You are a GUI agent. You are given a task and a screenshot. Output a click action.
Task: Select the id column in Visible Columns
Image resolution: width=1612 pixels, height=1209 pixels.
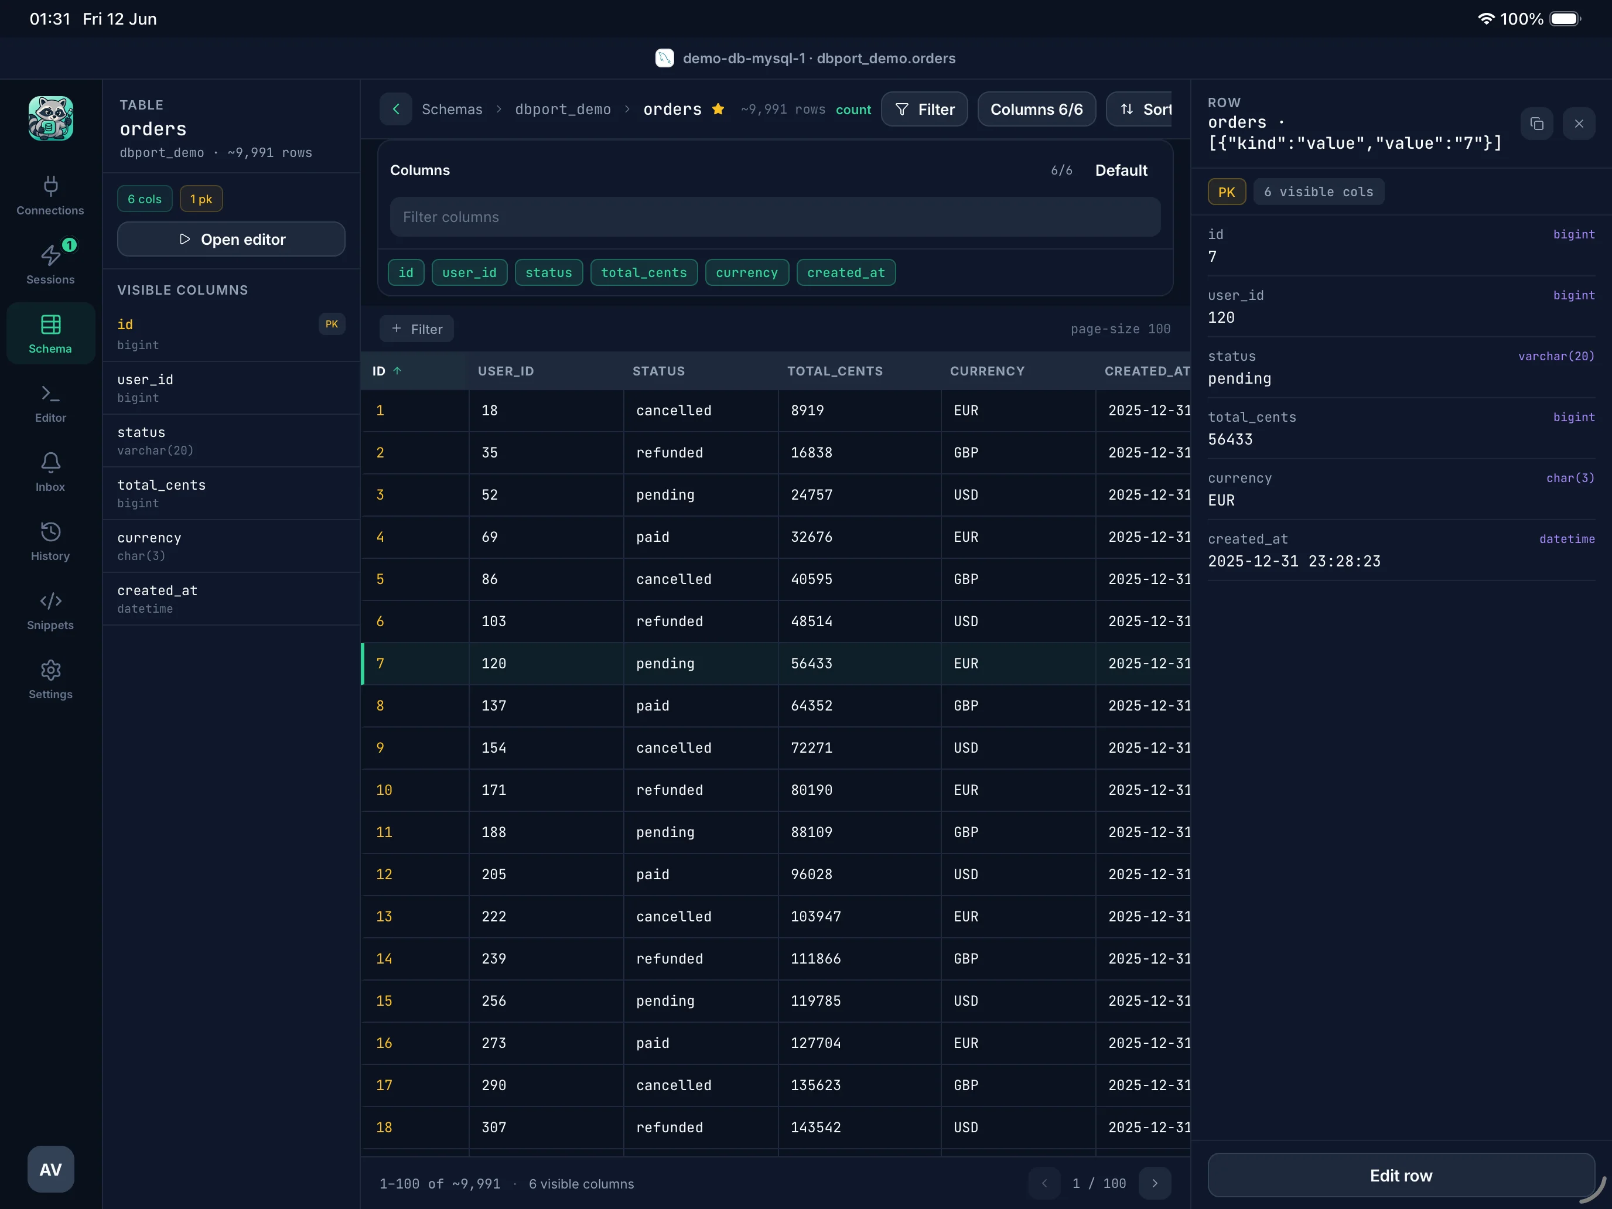(231, 334)
